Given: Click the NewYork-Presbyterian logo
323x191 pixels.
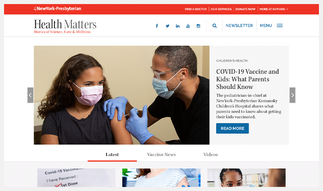Looking at the screenshot, I should click(57, 9).
